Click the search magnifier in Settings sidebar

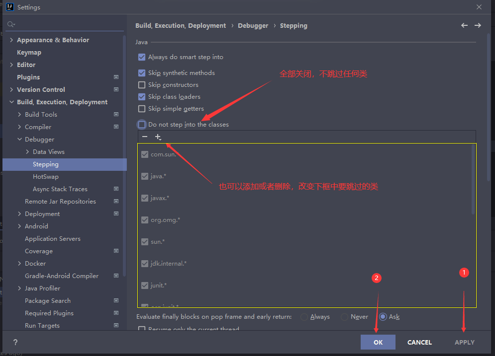tap(10, 23)
